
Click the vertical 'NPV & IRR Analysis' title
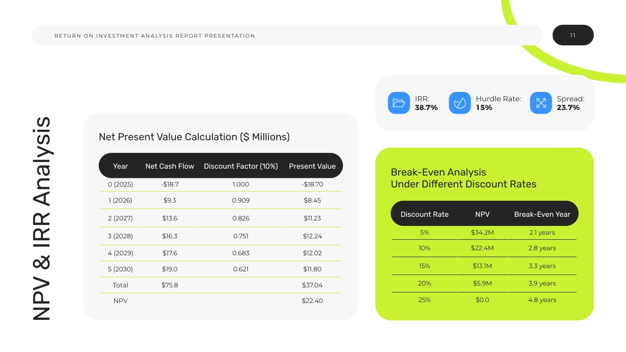pos(41,218)
